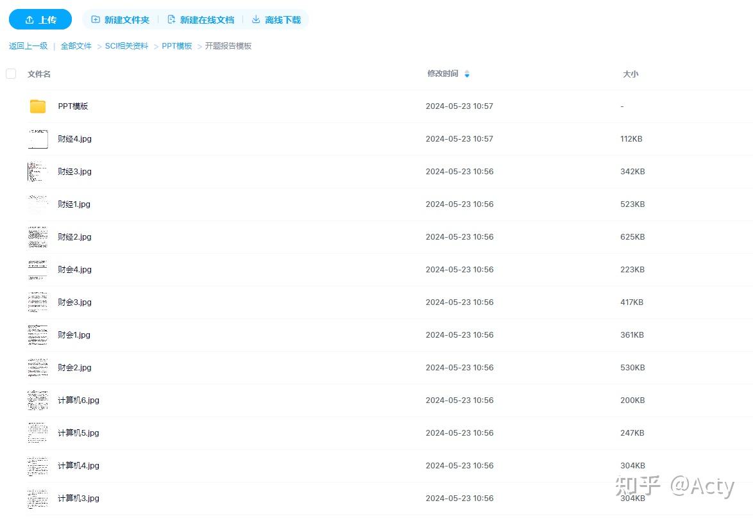Screen dimensions: 753x519
Task: Click the 342KB size of 财经3.jpg
Action: (x=632, y=171)
